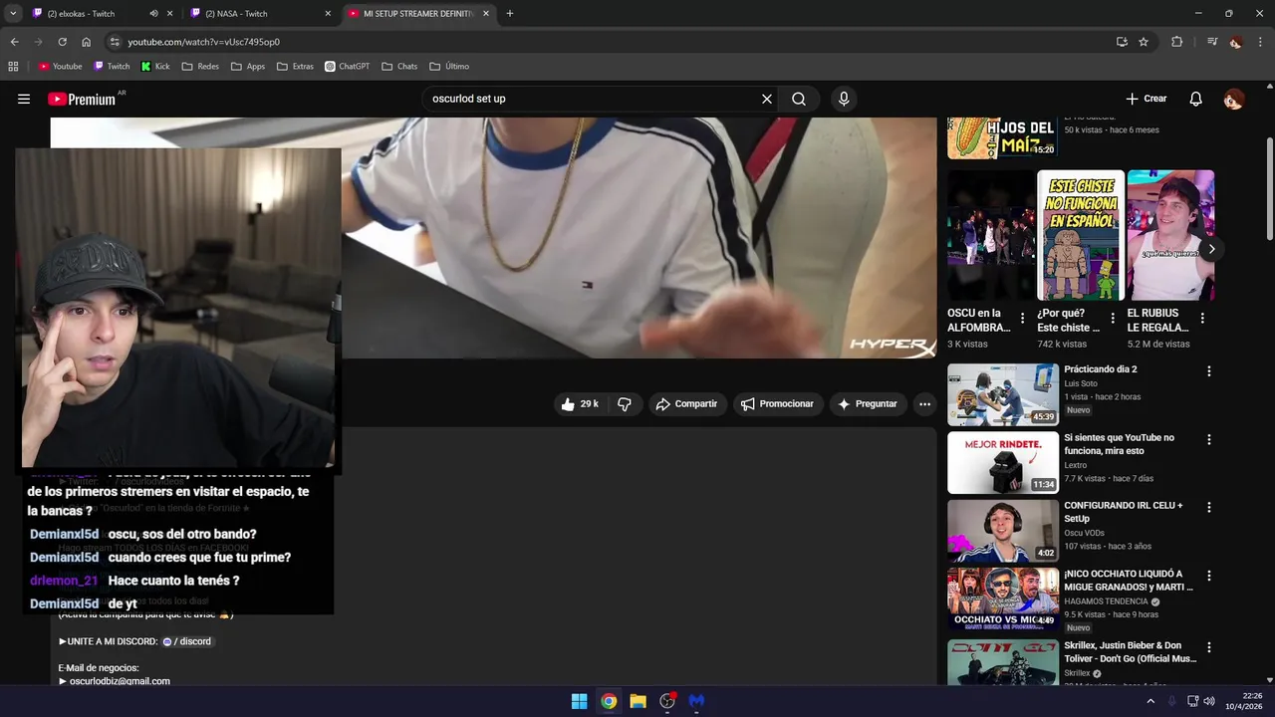The height and width of the screenshot is (717, 1275).
Task: Open the Redes bookmarks folder
Action: pos(200,67)
